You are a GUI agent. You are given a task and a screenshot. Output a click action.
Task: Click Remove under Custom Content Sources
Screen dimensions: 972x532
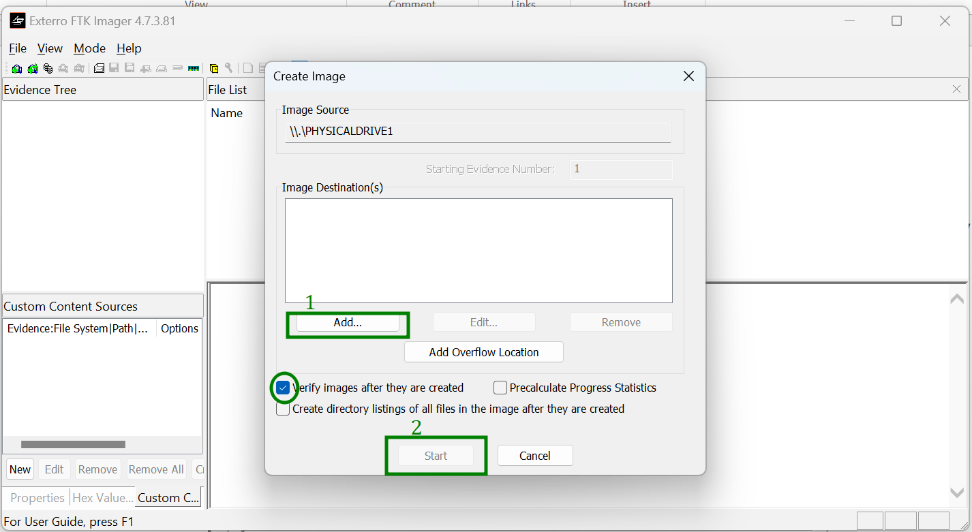pos(97,469)
